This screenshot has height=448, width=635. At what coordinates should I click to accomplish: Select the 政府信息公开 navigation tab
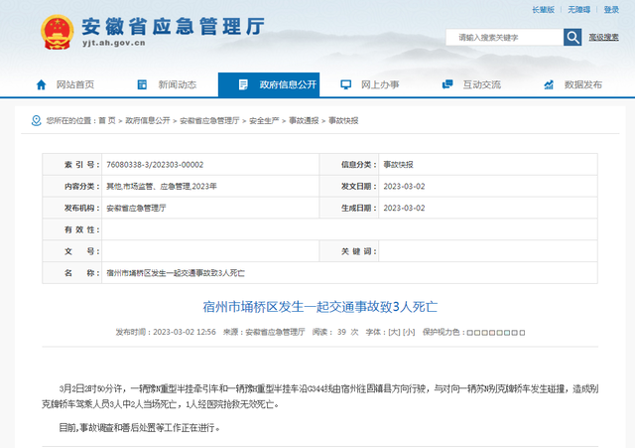[269, 84]
